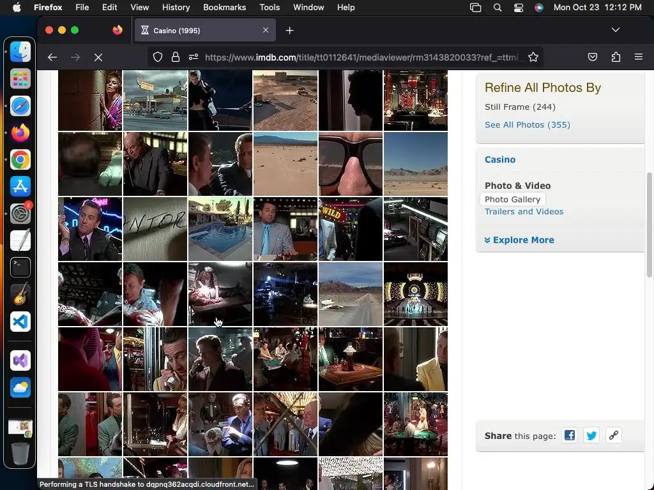654x490 pixels.
Task: Share page on Twitter
Action: point(591,435)
